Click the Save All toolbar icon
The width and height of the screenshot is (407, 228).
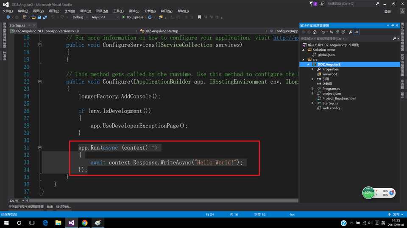tap(45, 17)
